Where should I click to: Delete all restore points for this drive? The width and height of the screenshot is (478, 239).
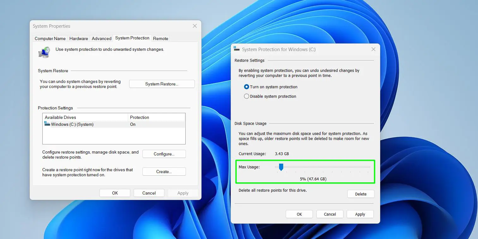pyautogui.click(x=361, y=194)
